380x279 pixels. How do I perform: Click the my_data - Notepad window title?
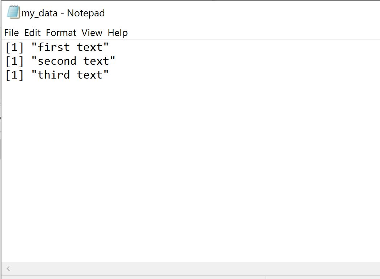tap(63, 13)
